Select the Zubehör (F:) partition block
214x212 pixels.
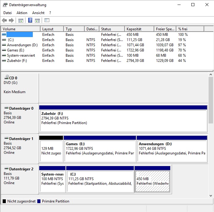(123, 119)
